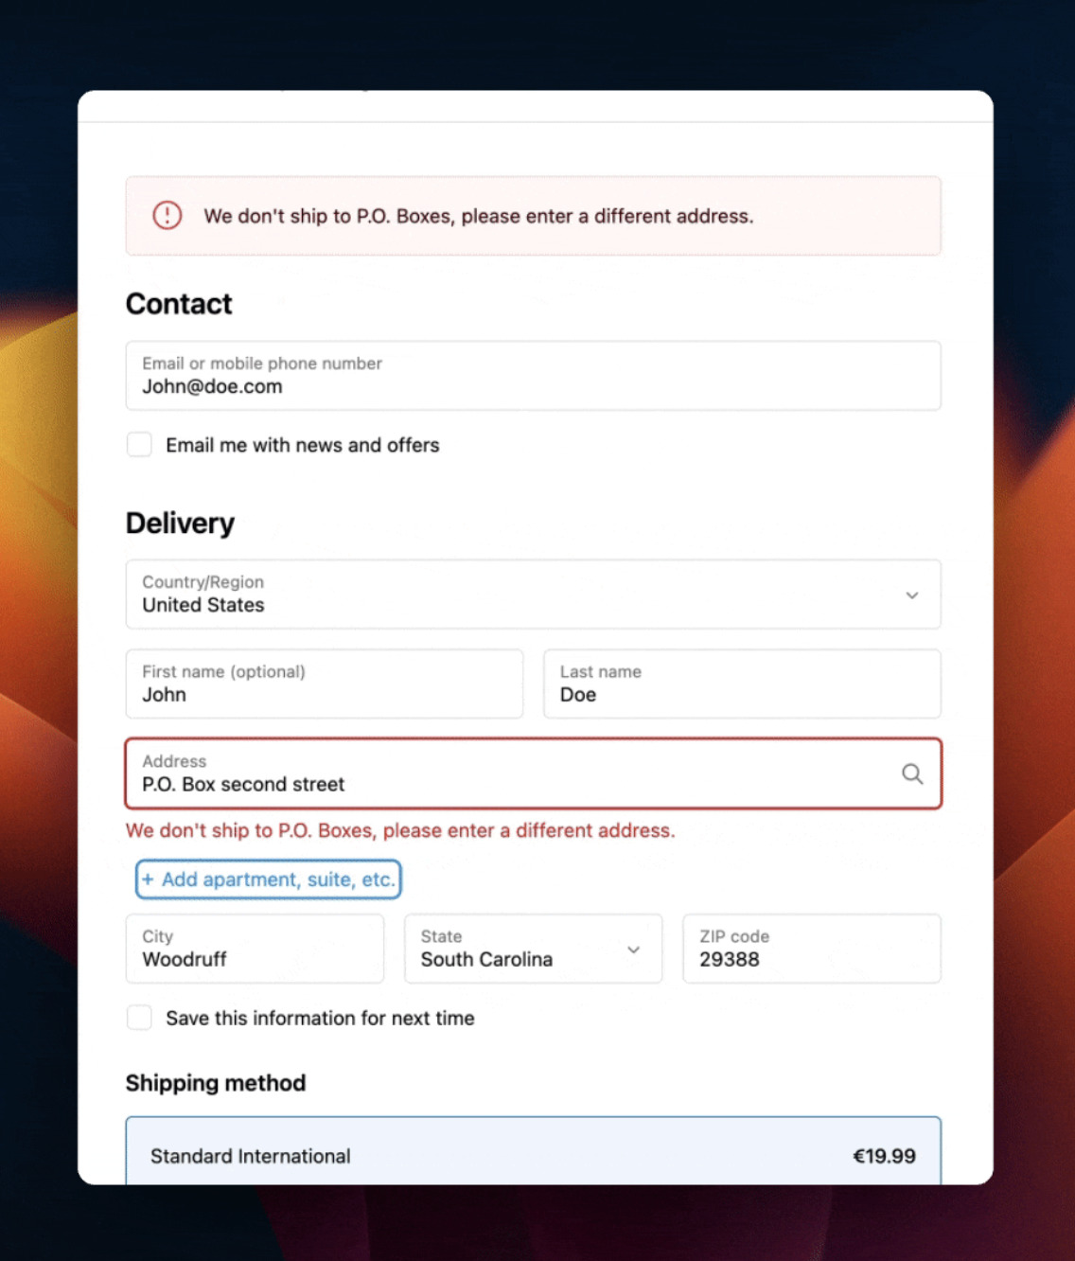
Task: Click the Email or mobile phone number field
Action: 533,376
